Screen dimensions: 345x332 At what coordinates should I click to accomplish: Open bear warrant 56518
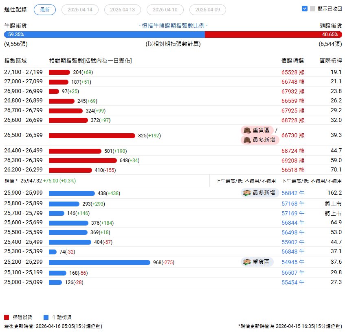click(x=293, y=170)
